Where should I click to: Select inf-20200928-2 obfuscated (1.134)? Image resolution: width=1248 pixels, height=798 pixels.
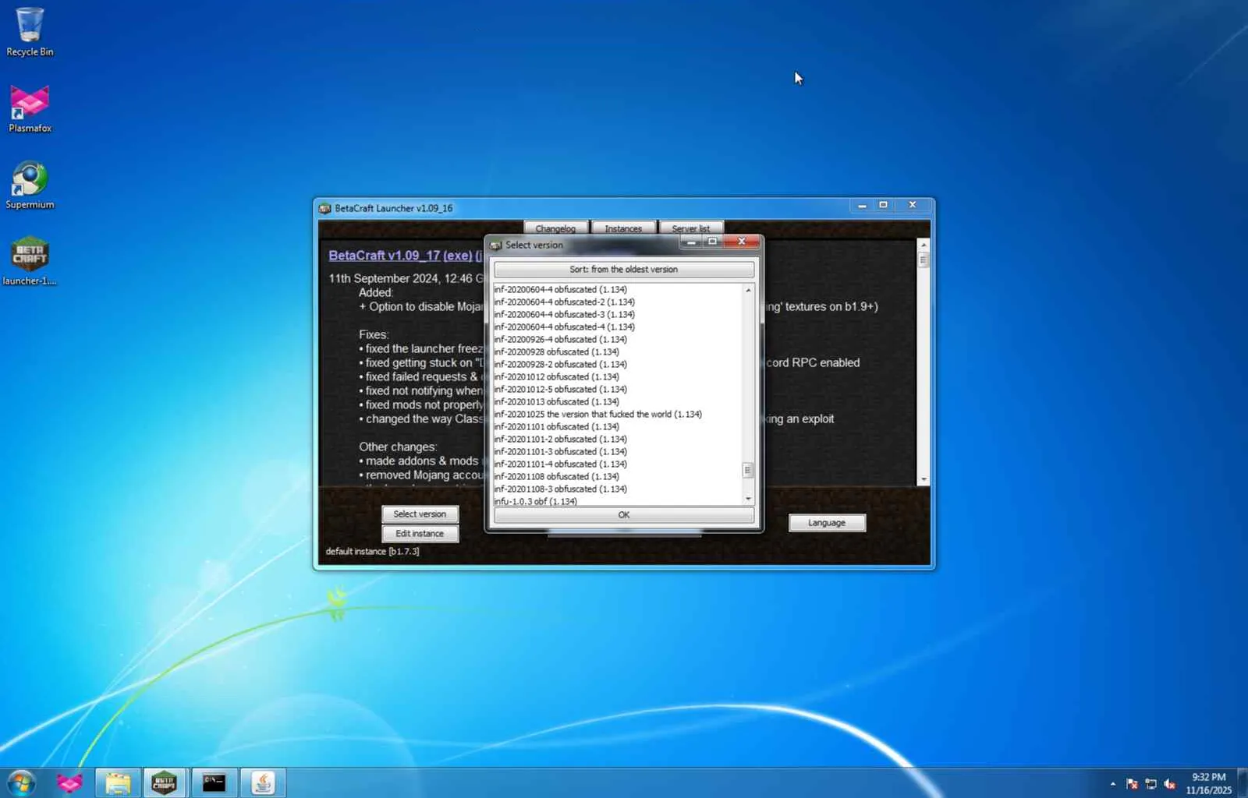[618, 365]
